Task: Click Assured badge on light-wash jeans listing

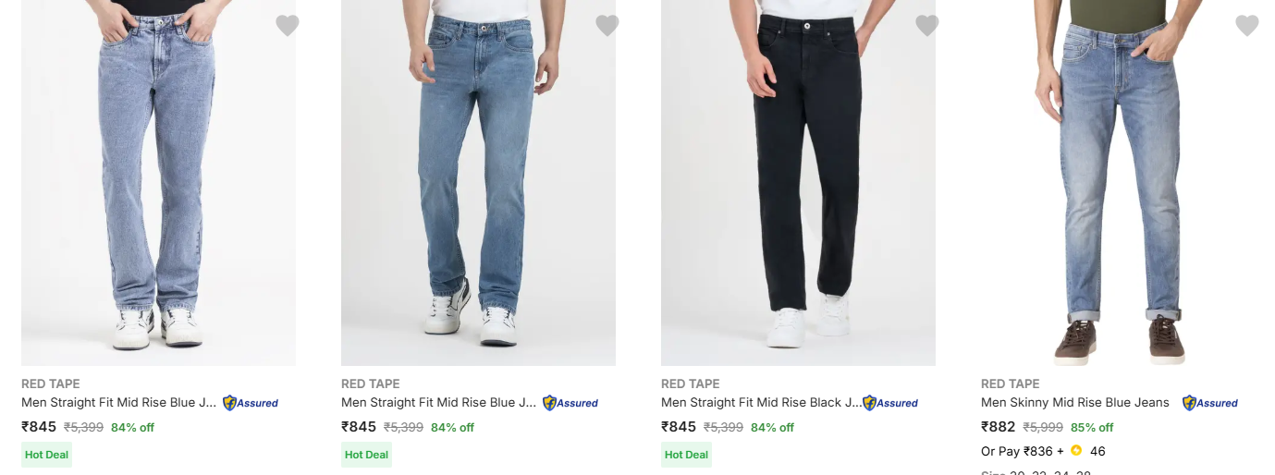Action: 251,403
